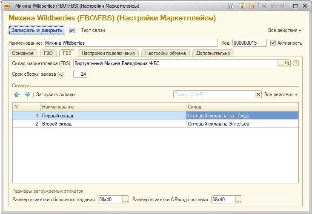Maximize the settings window
This screenshot has width=312, height=214.
click(295, 6)
